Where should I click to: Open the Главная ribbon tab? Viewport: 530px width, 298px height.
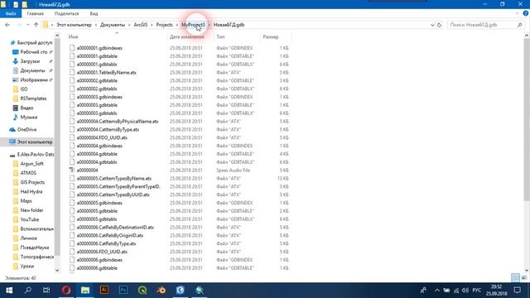click(35, 13)
